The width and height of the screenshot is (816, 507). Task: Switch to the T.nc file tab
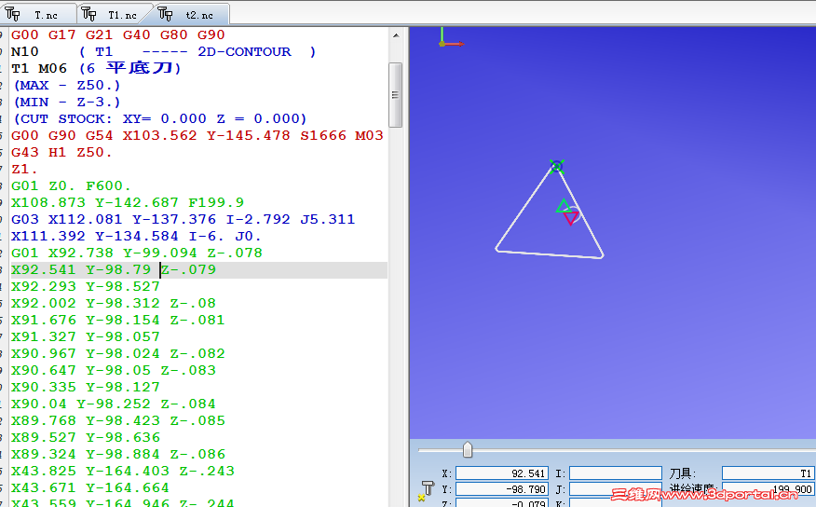point(37,14)
